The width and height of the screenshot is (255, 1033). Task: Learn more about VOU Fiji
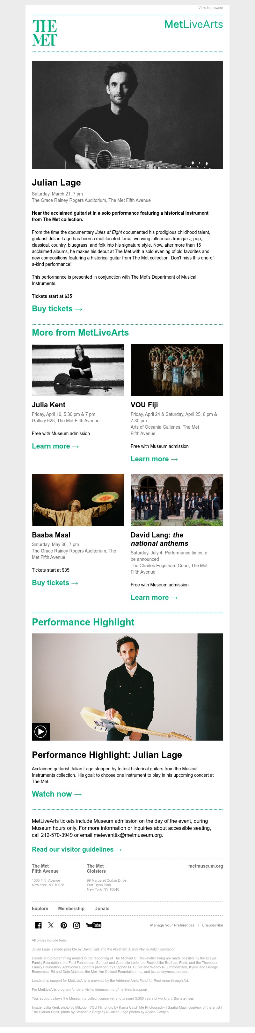click(154, 459)
